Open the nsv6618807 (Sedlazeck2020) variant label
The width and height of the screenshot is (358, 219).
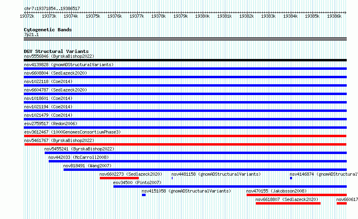pos(287,199)
